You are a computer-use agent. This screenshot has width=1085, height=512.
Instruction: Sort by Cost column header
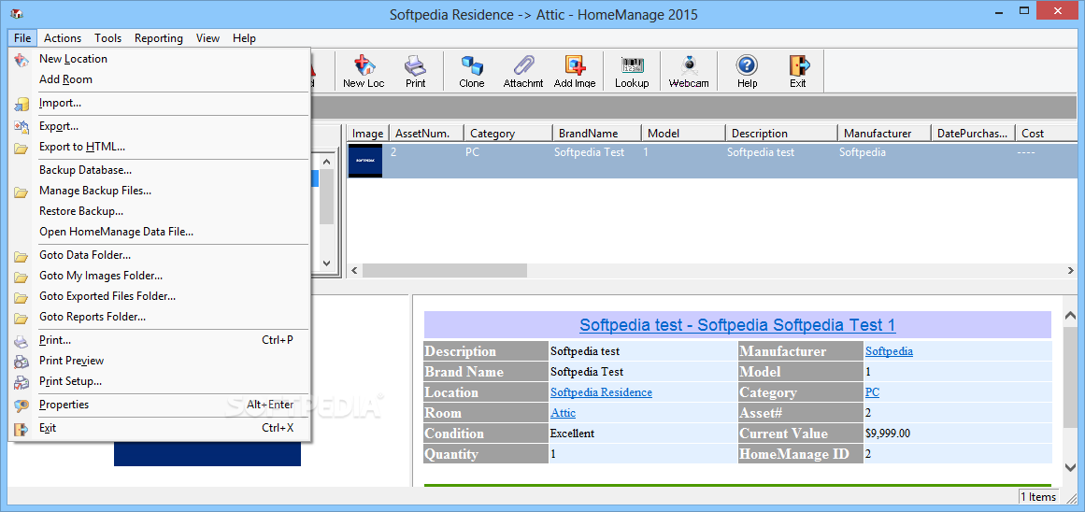click(1049, 134)
